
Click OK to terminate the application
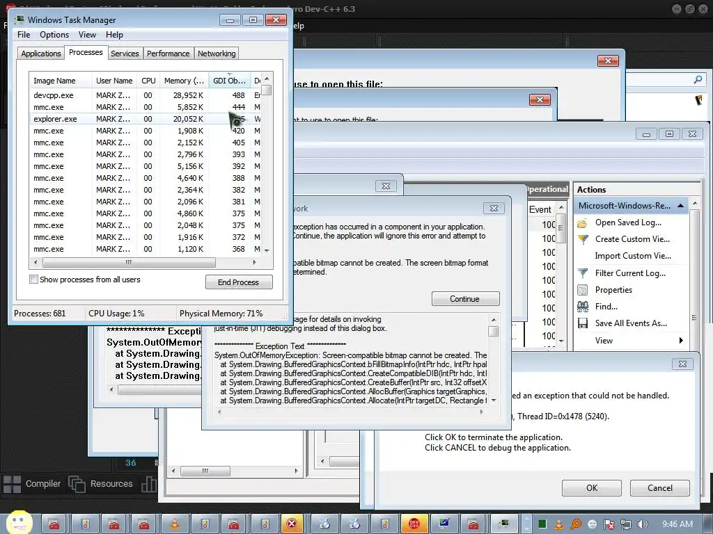(x=592, y=487)
